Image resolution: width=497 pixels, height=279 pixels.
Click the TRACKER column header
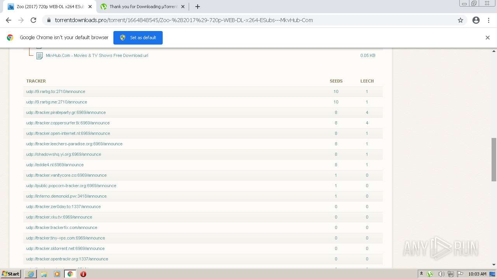click(36, 81)
